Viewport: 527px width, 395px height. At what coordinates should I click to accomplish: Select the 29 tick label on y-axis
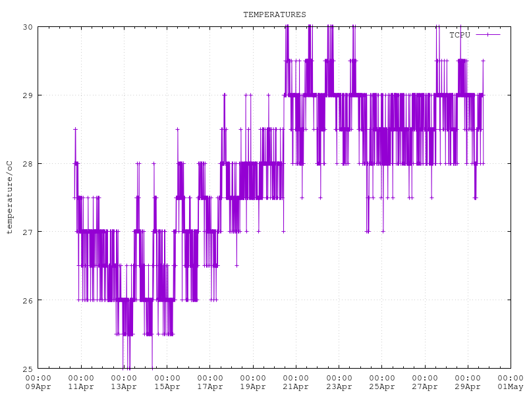click(x=27, y=95)
